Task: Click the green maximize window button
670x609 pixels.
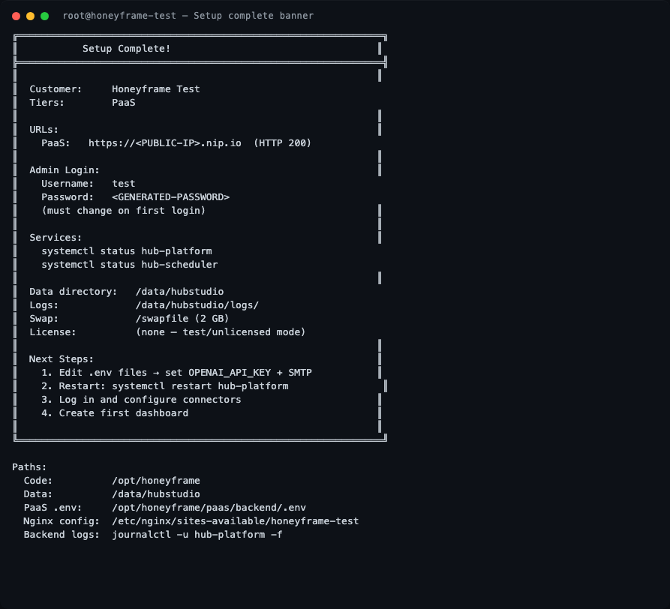Action: tap(44, 16)
